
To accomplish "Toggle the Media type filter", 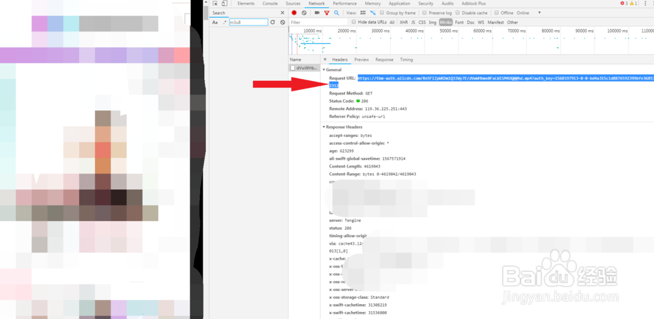I will 446,22.
